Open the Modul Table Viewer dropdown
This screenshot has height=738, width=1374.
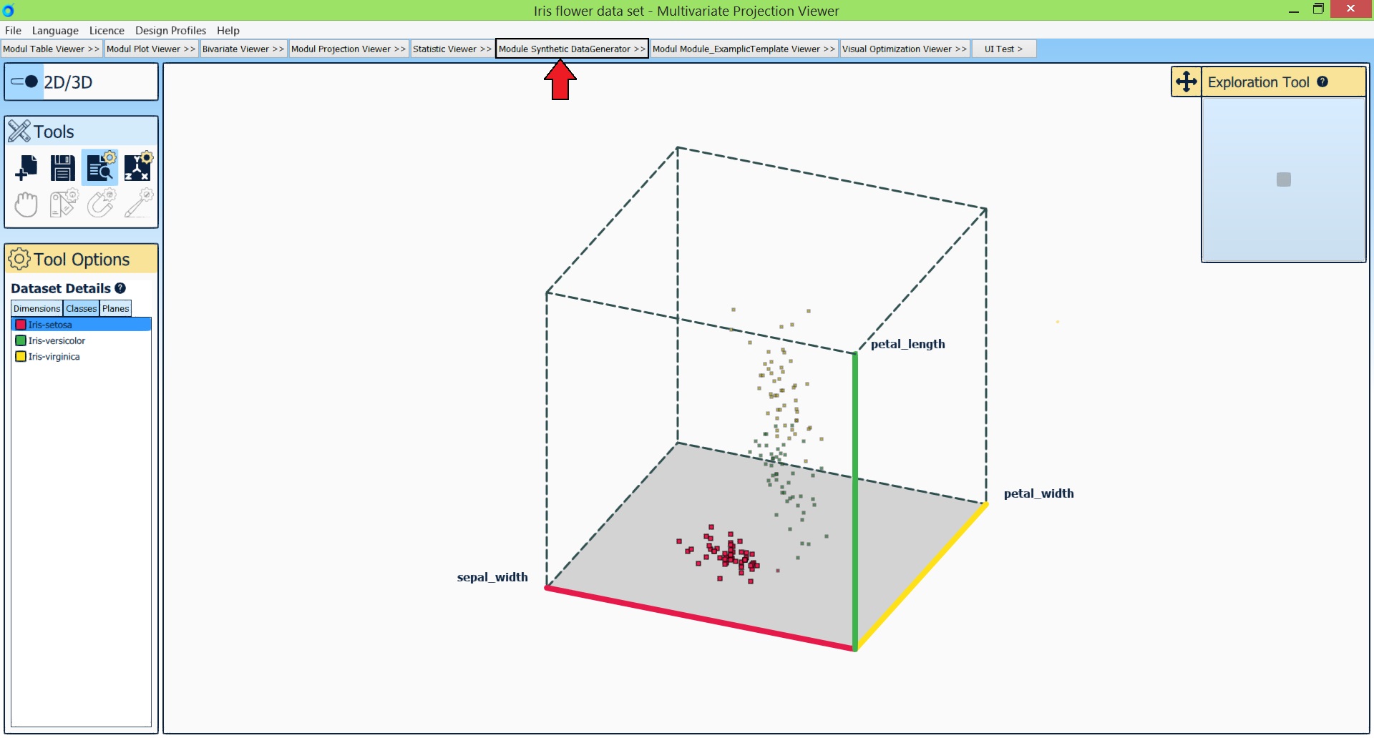pyautogui.click(x=51, y=49)
